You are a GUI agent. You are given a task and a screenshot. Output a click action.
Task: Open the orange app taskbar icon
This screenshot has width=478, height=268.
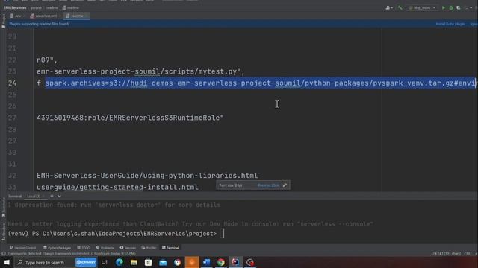pos(192,262)
